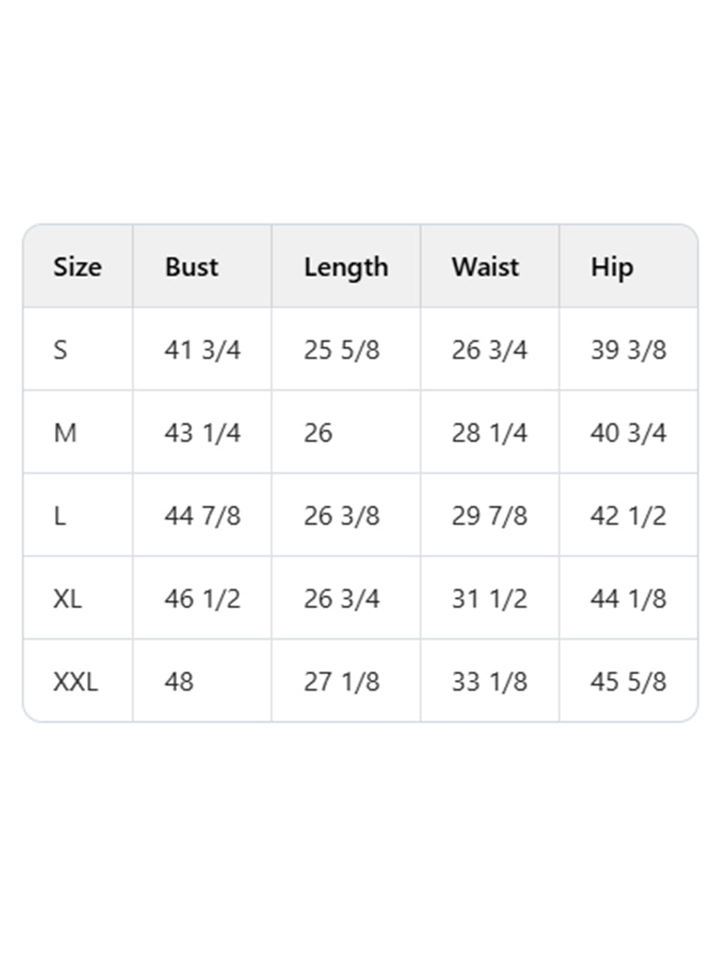Click the Bust column header
The height and width of the screenshot is (953, 726).
[191, 267]
